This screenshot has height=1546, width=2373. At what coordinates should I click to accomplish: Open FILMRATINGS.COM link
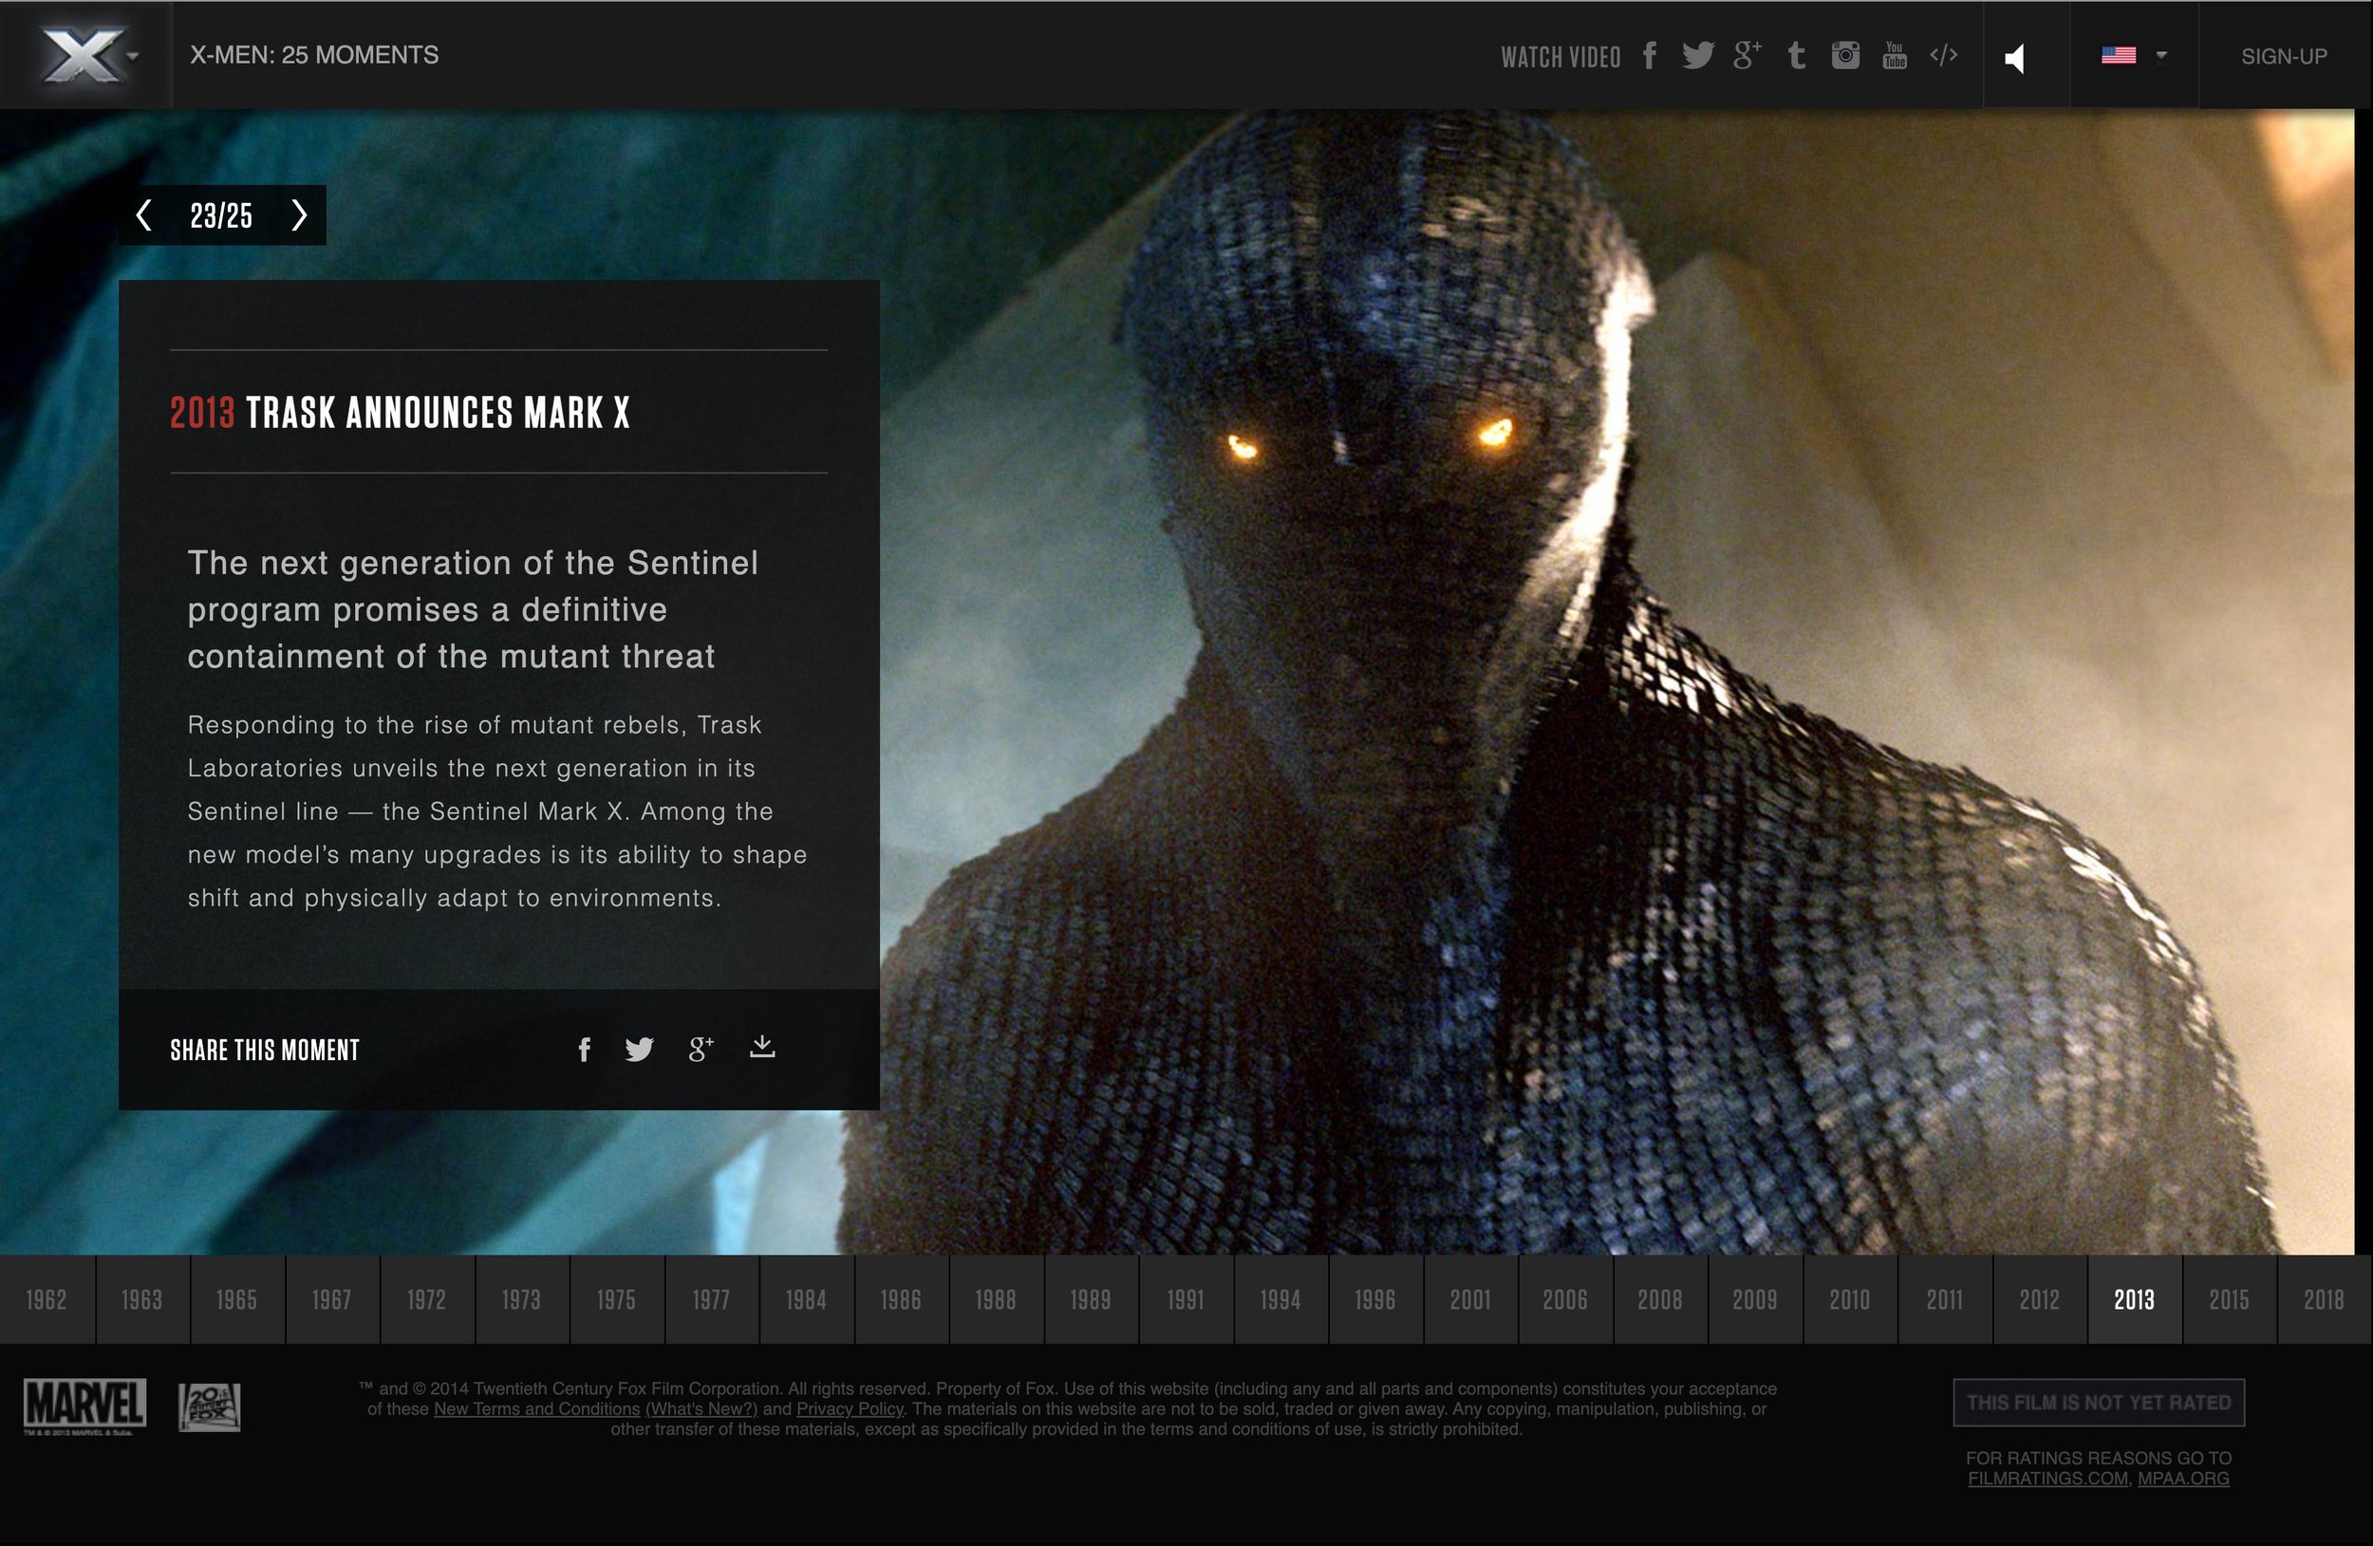2048,1480
